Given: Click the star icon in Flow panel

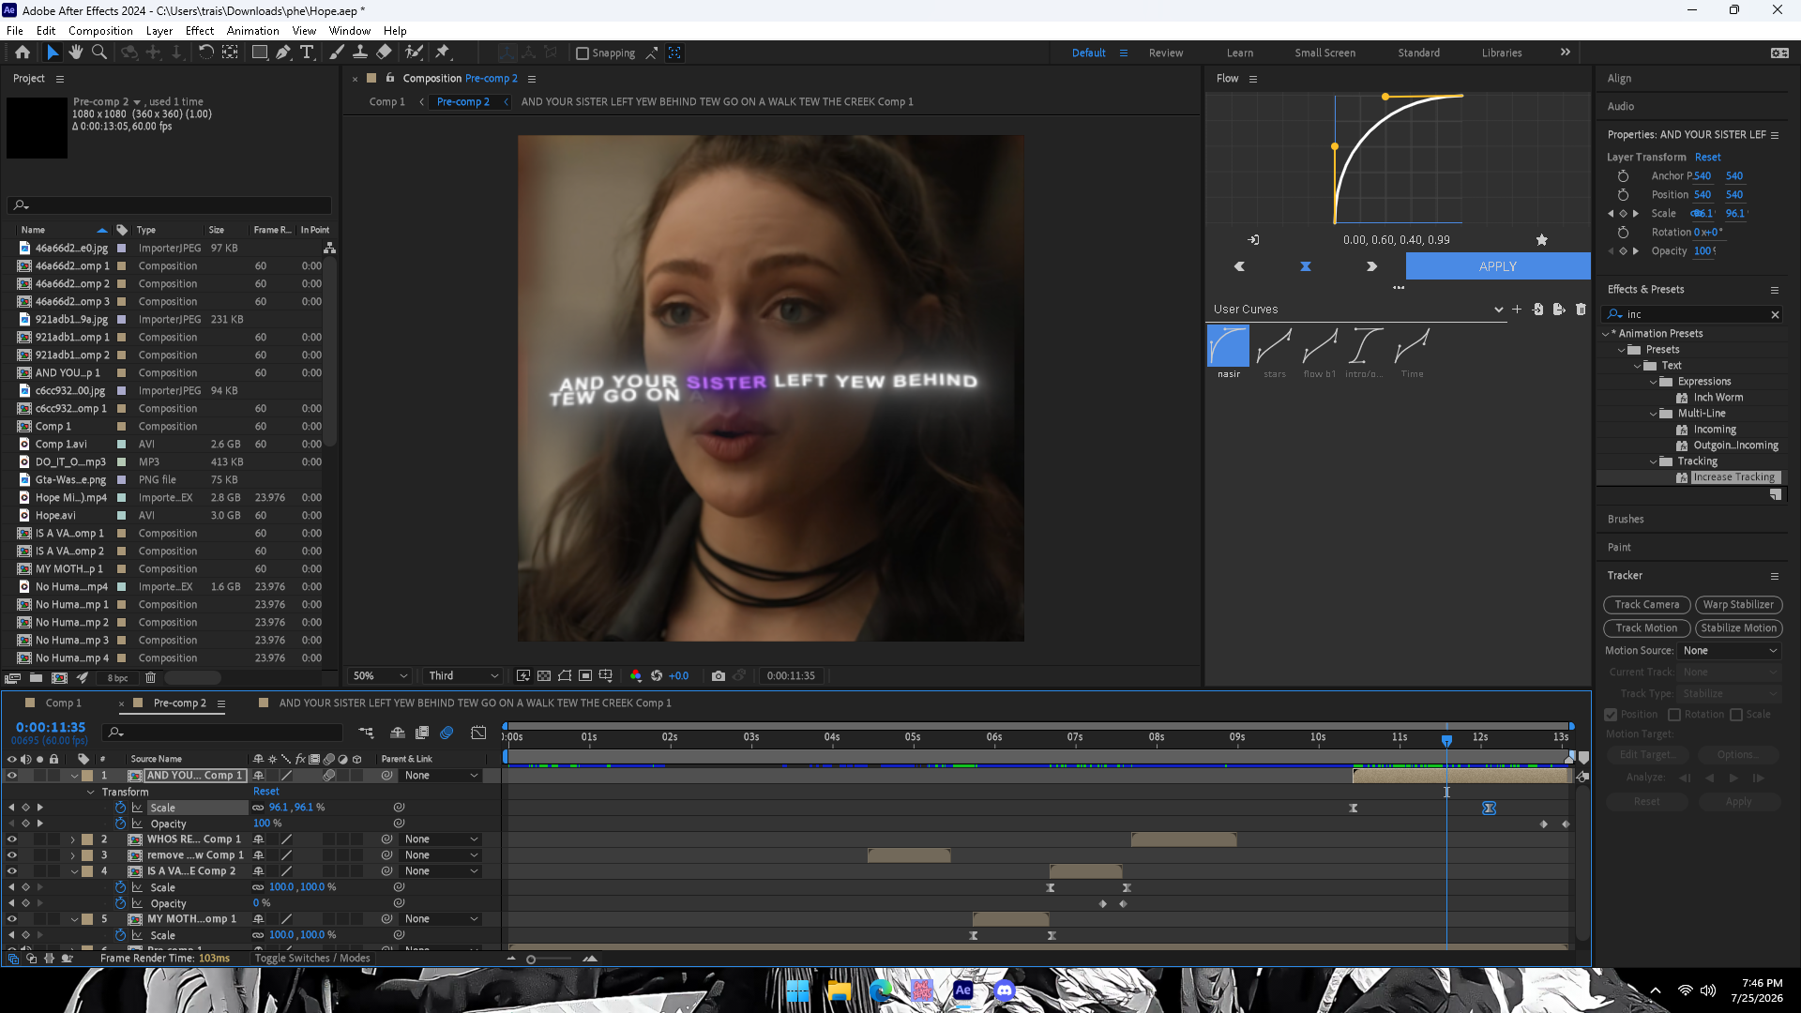Looking at the screenshot, I should [x=1541, y=240].
